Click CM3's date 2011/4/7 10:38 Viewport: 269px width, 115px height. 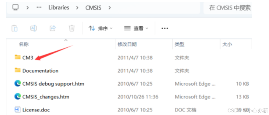pyautogui.click(x=135, y=58)
